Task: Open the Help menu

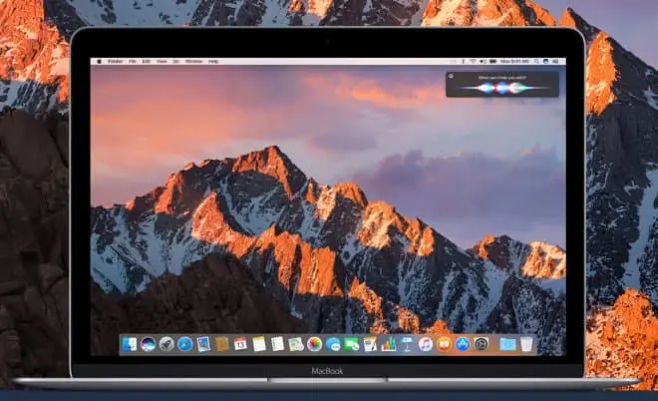Action: 213,61
